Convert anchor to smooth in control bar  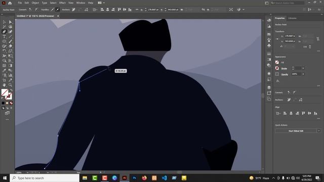(x=36, y=10)
